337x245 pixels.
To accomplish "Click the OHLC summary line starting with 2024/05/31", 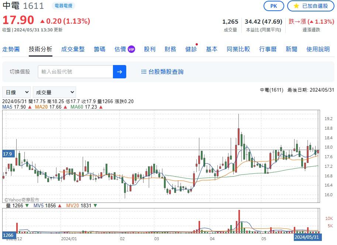I will point(68,101).
